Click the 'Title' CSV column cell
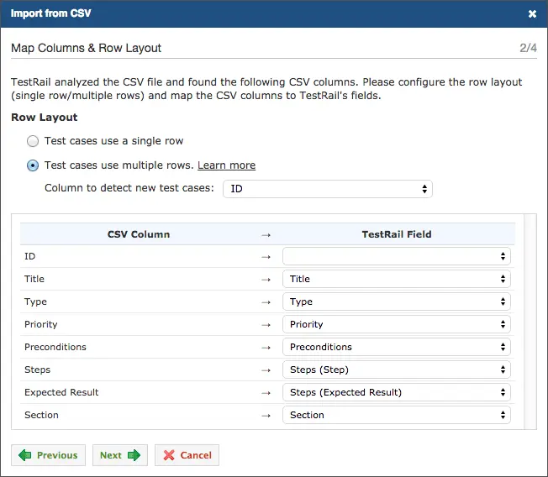 click(x=139, y=279)
